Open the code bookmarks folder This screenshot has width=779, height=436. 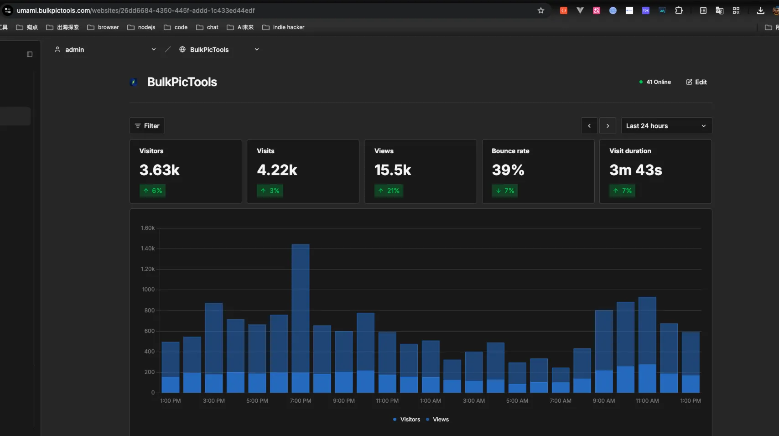pos(176,27)
